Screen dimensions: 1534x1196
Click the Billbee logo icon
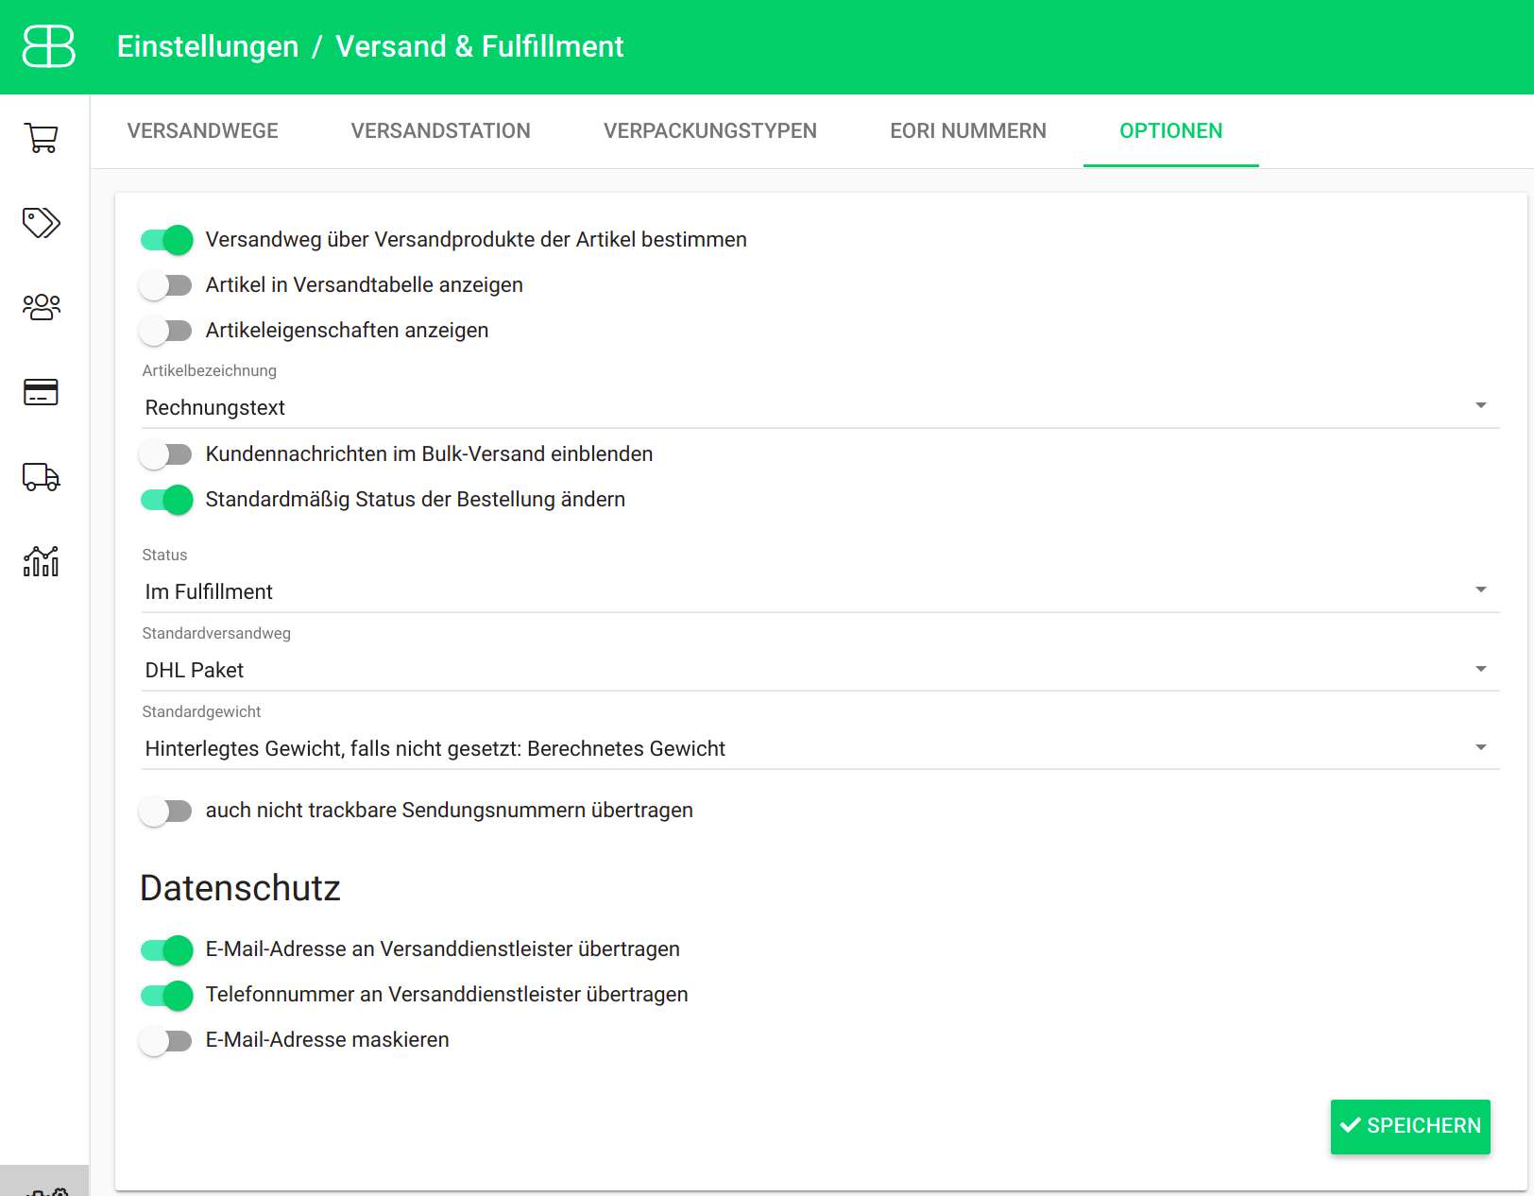coord(48,46)
